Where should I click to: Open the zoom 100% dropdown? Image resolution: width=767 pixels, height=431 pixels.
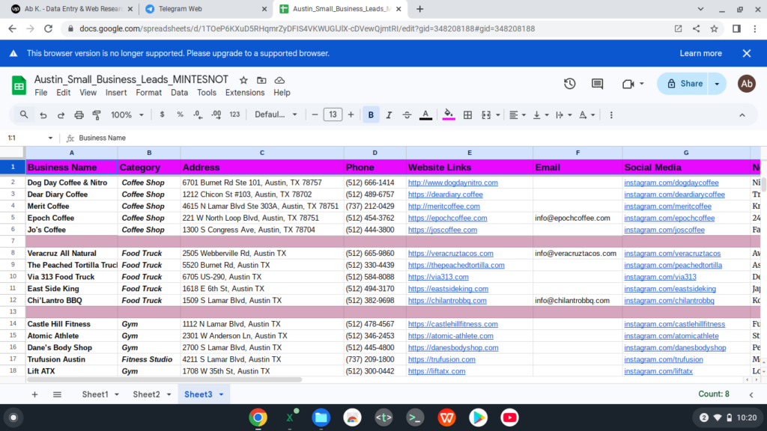(x=127, y=114)
